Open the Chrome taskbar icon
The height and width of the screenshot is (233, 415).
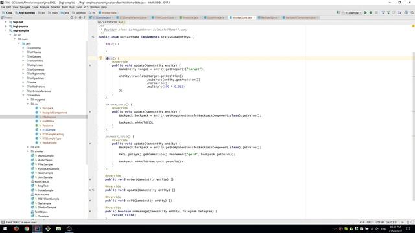click(x=27, y=228)
